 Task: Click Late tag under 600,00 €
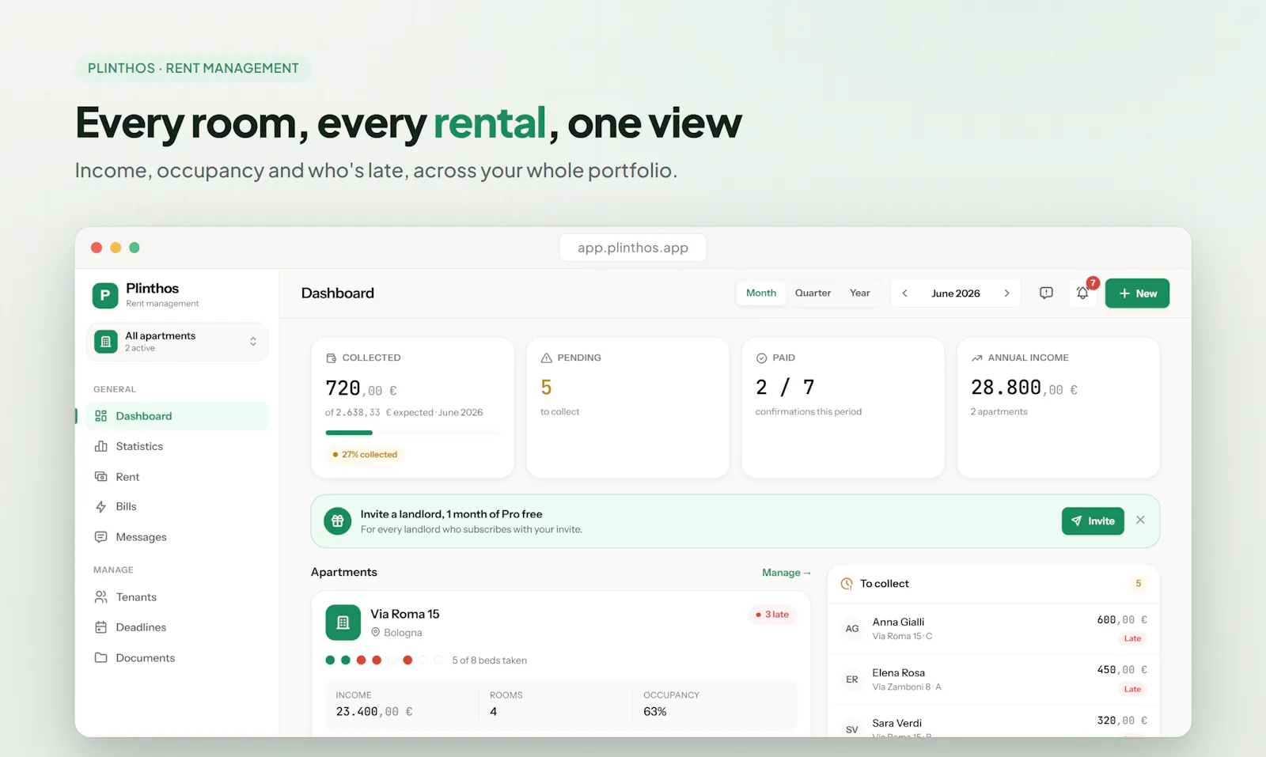click(1133, 638)
